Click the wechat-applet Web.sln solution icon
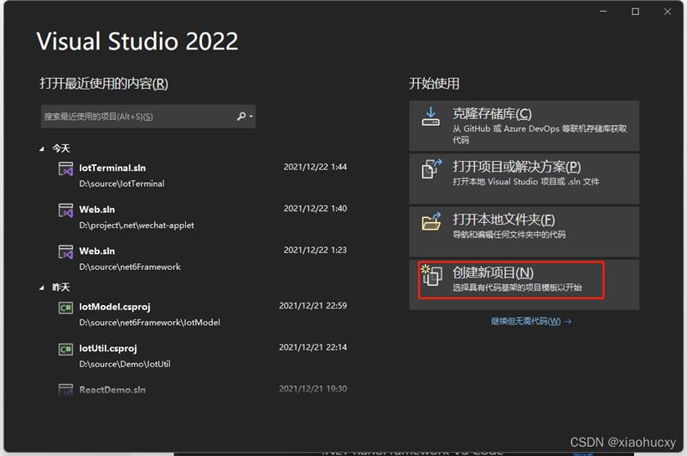This screenshot has height=456, width=687. point(65,210)
